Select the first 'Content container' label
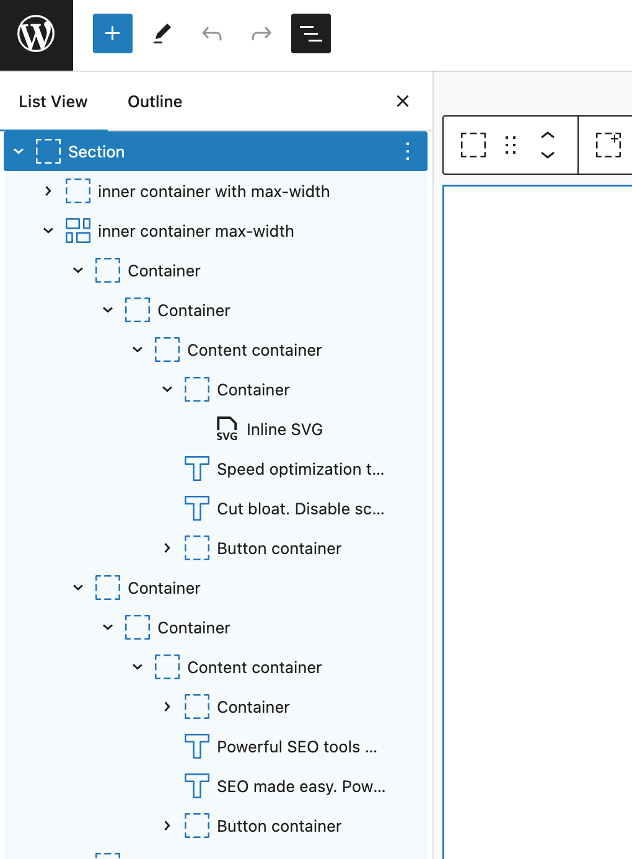Screen dimensions: 632x859 click(x=255, y=350)
